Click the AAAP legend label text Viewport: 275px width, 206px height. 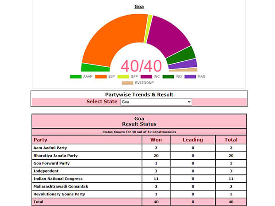coord(88,76)
